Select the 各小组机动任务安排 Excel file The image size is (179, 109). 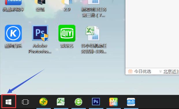point(94,40)
